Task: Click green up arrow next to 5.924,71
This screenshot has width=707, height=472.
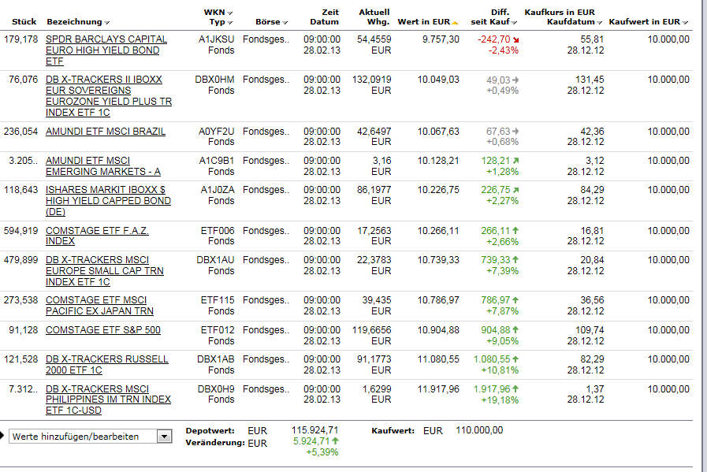Action: pos(336,441)
